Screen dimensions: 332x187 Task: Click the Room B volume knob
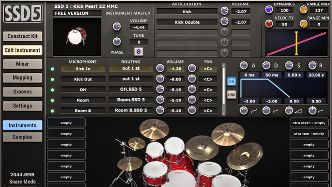pyautogui.click(x=160, y=110)
